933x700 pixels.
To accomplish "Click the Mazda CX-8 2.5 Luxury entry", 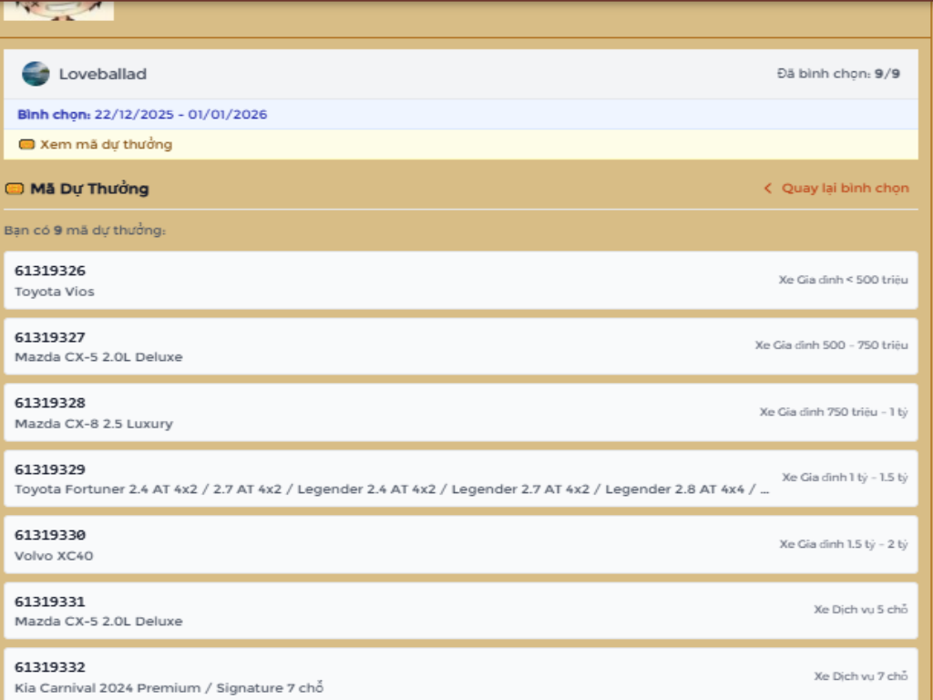I will pos(93,424).
